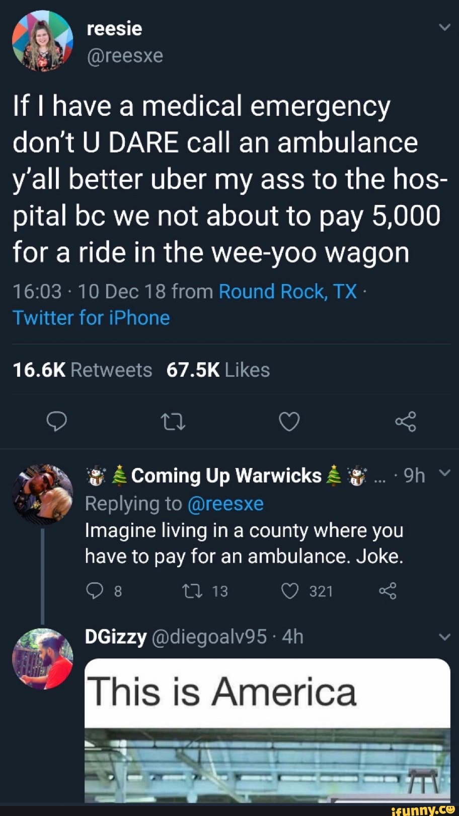Reply to Coming Up Warwicks' comment
This screenshot has width=459, height=816.
tap(94, 590)
